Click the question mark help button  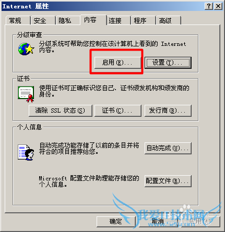click(x=208, y=6)
